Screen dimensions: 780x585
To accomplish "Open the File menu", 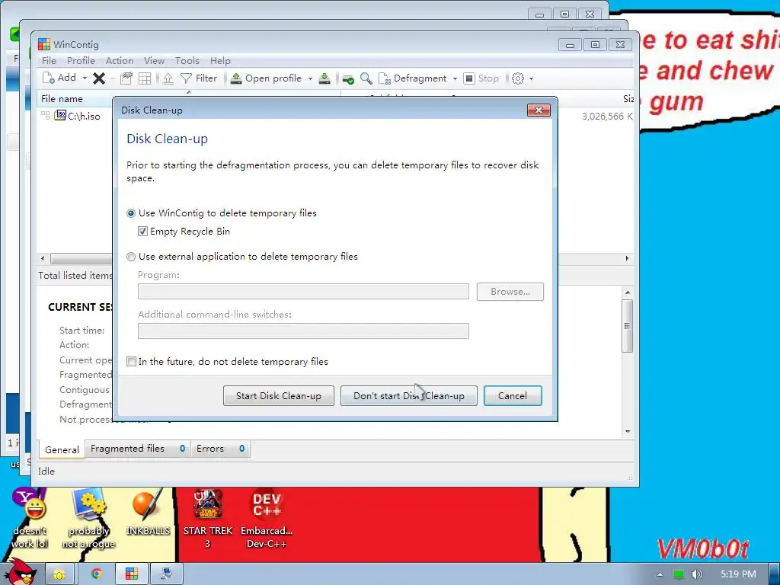I will 49,61.
